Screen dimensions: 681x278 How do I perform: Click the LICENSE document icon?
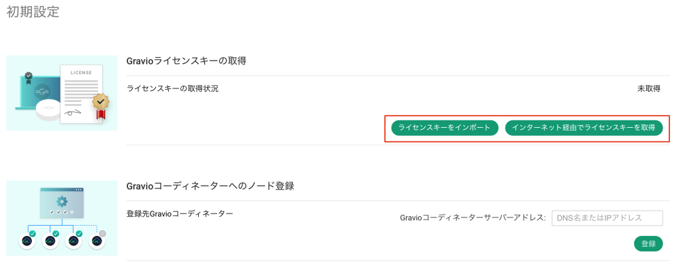[x=81, y=92]
